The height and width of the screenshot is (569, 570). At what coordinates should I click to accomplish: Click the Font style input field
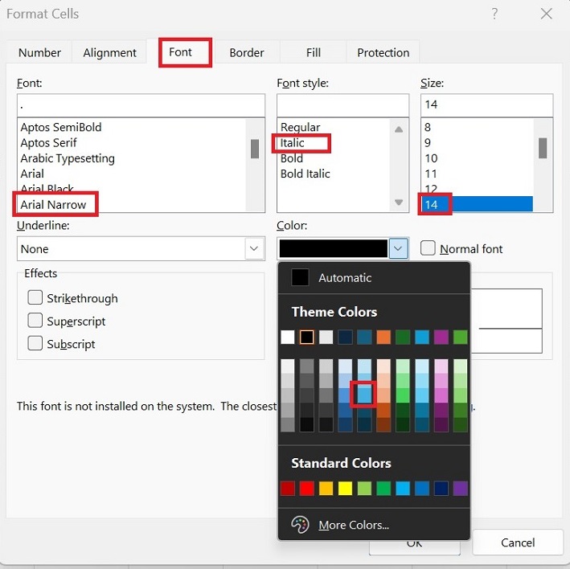tap(342, 105)
